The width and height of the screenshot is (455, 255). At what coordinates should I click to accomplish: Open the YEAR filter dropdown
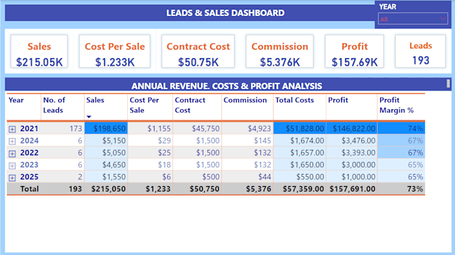413,19
